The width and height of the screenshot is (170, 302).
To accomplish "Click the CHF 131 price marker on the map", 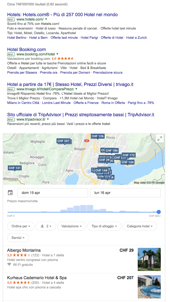I will [x=15, y=168].
